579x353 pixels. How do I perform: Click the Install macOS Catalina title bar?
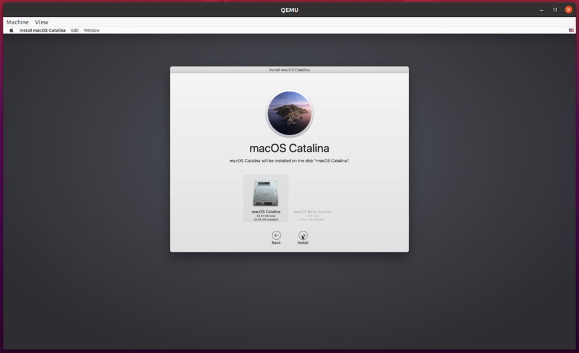point(289,69)
